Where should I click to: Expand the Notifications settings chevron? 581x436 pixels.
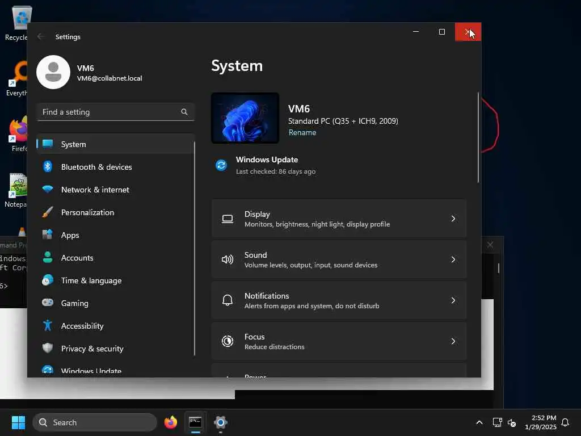click(453, 300)
